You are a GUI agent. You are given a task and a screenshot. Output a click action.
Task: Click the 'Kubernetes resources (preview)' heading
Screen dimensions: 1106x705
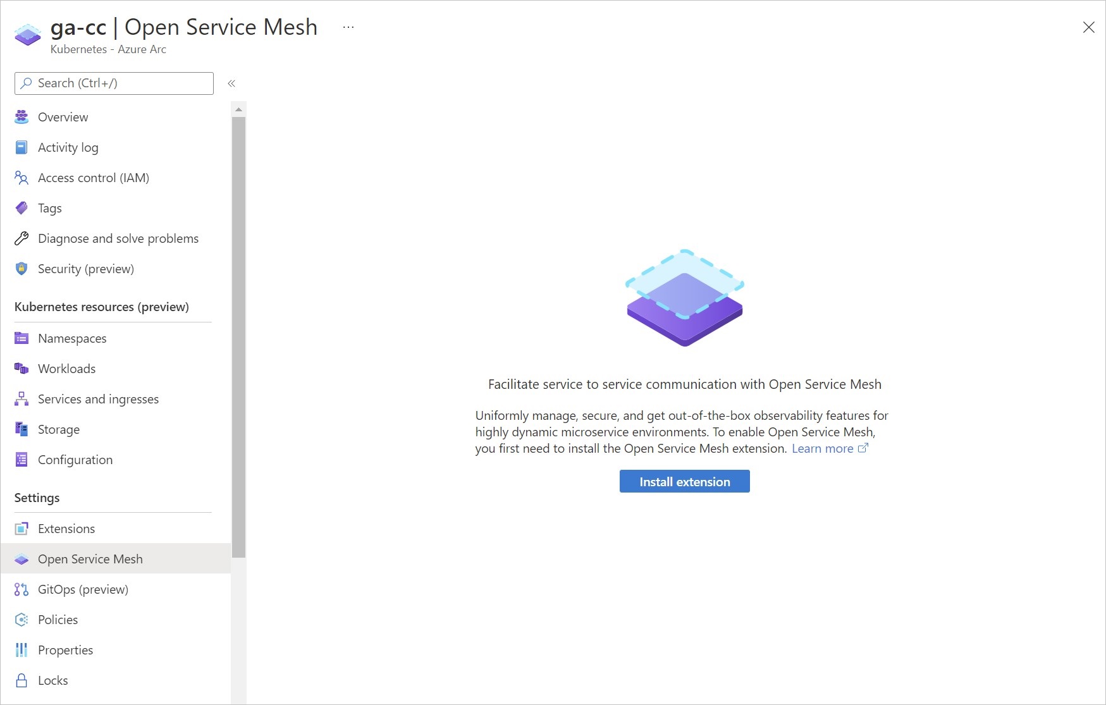click(102, 307)
